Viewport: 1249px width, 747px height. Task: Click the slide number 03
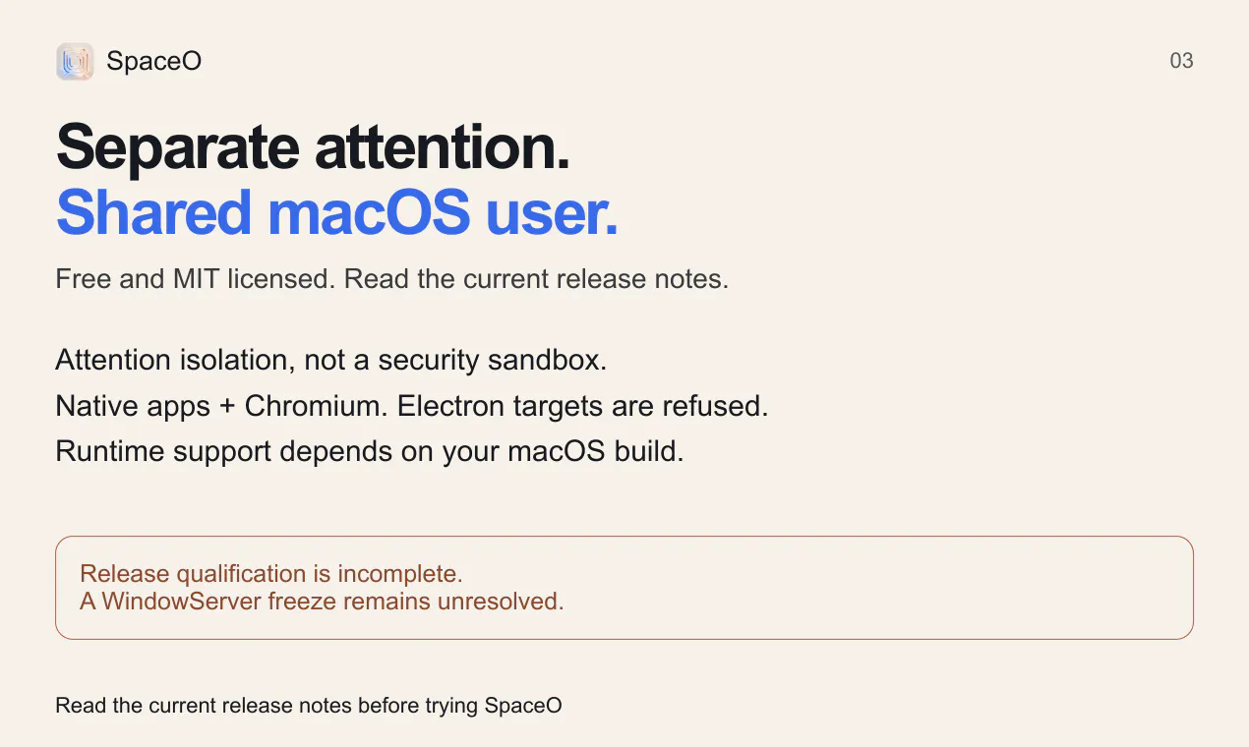click(1181, 61)
